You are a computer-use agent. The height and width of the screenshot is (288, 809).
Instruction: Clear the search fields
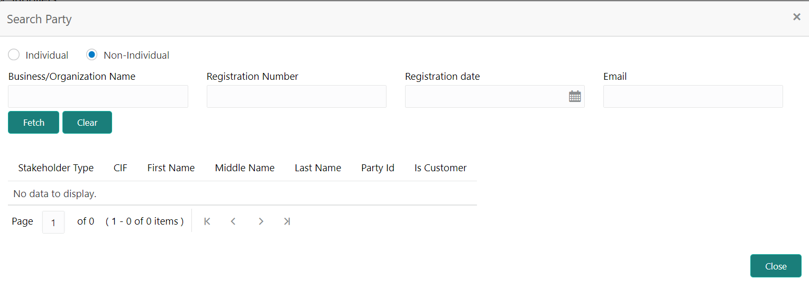pyautogui.click(x=87, y=123)
